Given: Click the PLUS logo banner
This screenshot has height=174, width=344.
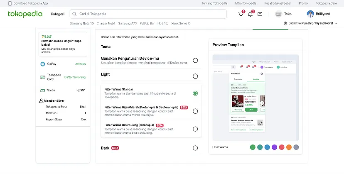Looking at the screenshot, I should 47,37.
